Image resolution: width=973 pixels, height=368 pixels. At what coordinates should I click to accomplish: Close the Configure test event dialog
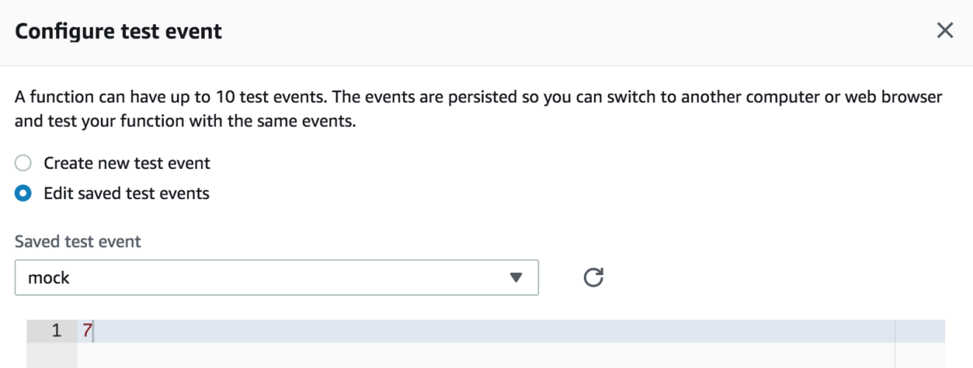944,31
